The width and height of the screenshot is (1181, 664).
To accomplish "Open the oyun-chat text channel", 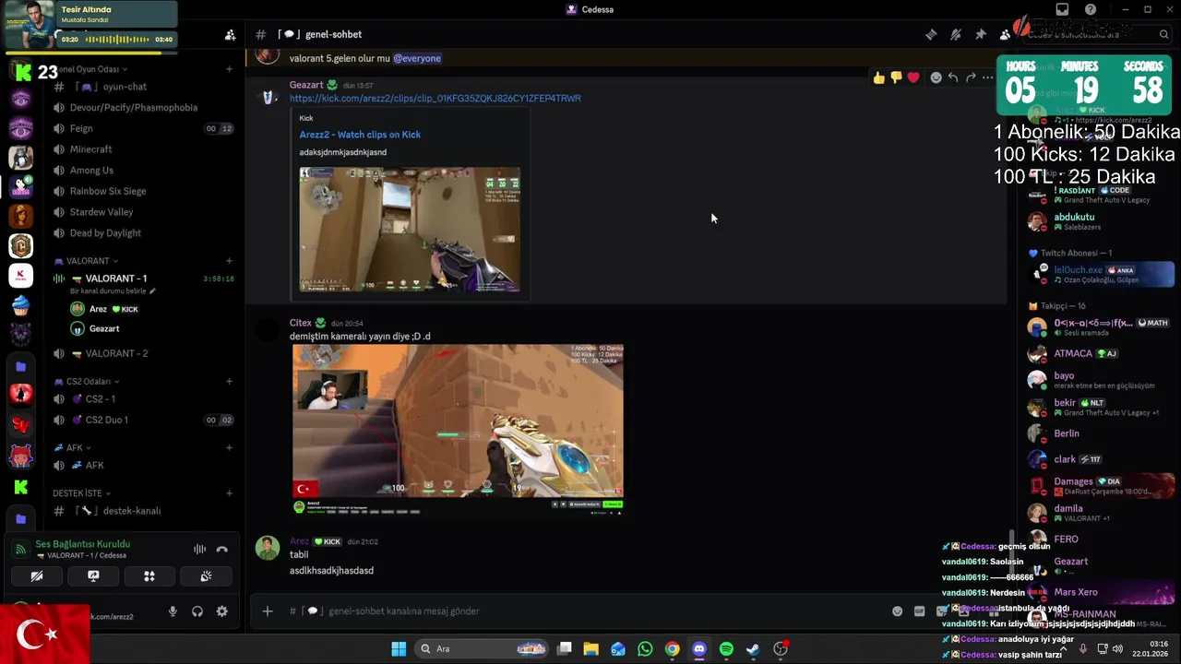I will pos(143,87).
